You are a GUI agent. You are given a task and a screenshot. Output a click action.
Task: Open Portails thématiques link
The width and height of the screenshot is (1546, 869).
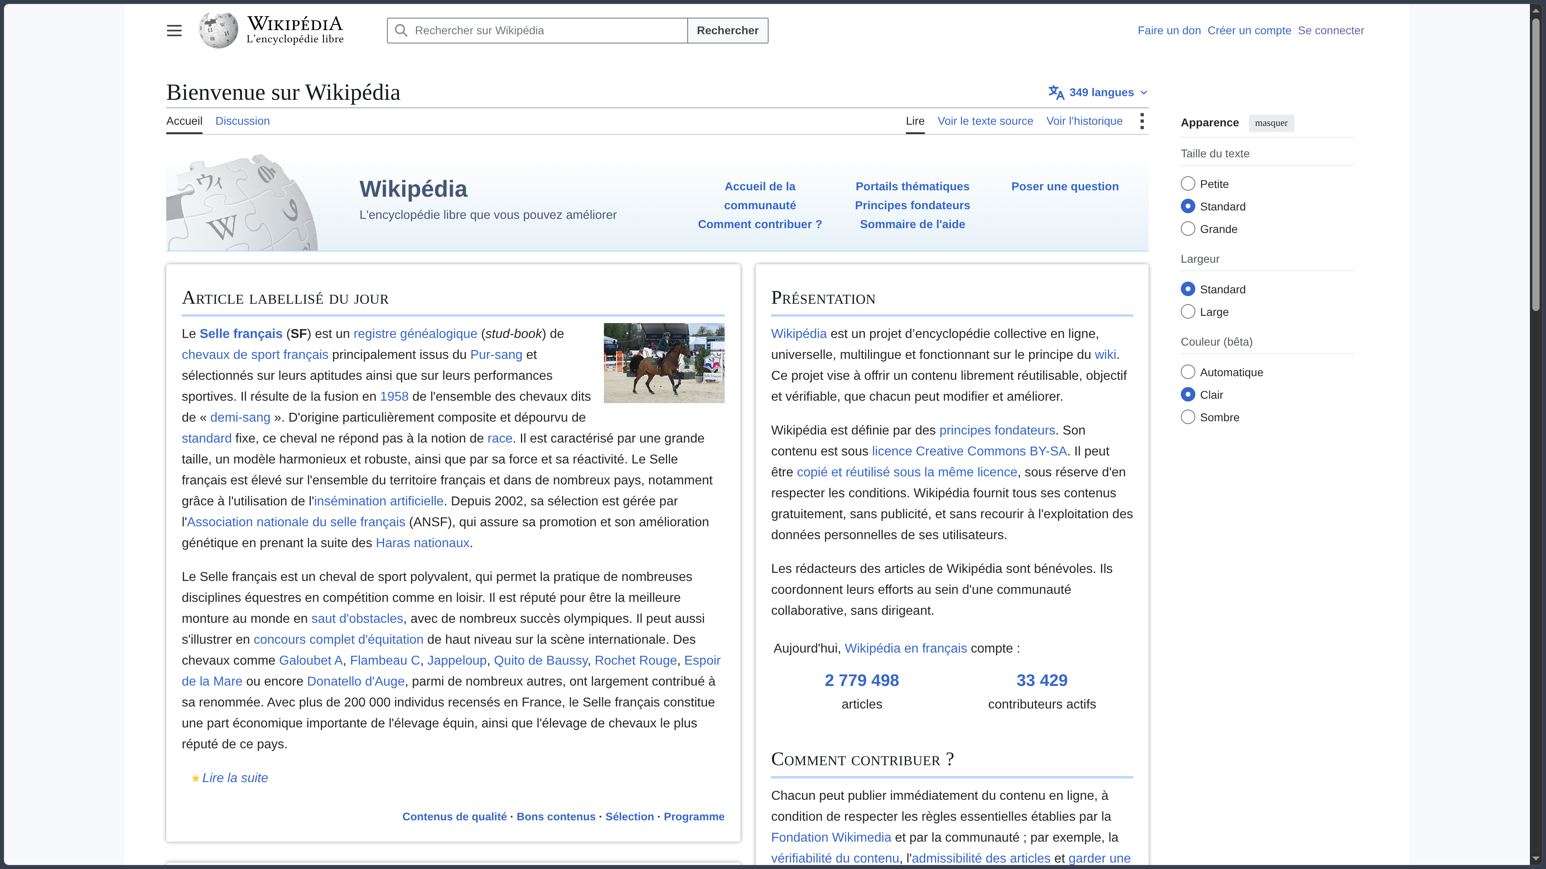click(912, 187)
